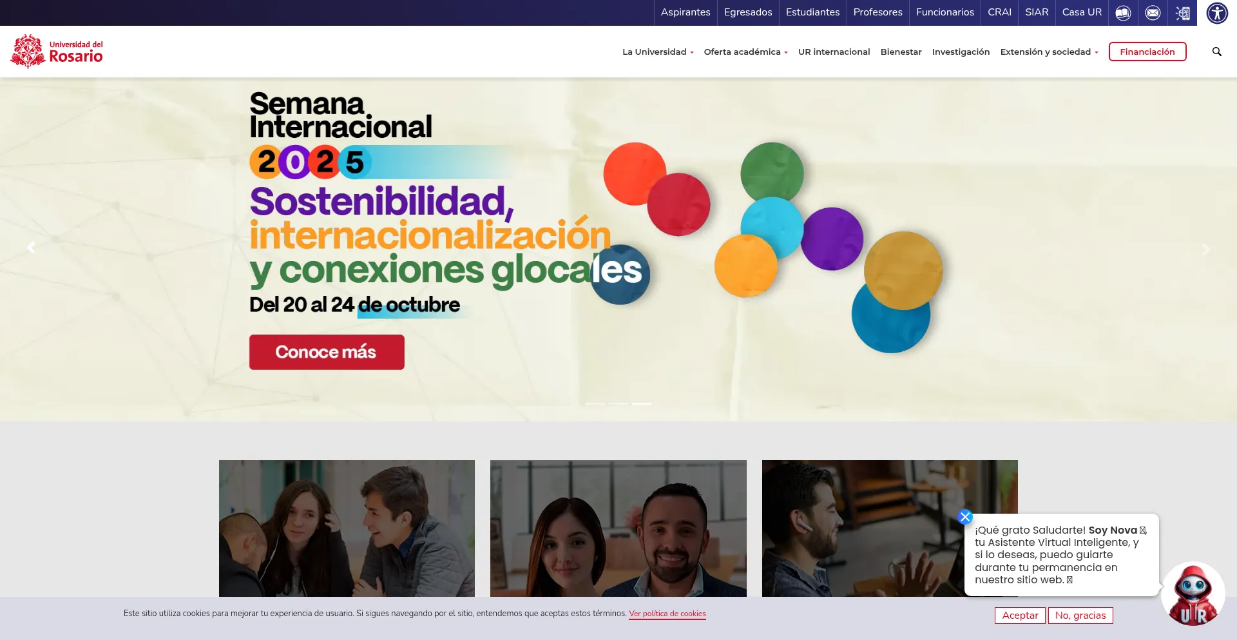
Task: Click the Universidad del Rosario logo
Action: click(x=57, y=52)
